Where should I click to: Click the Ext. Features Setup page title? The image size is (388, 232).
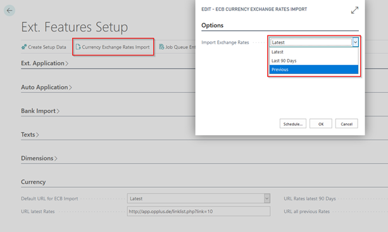coord(75,27)
